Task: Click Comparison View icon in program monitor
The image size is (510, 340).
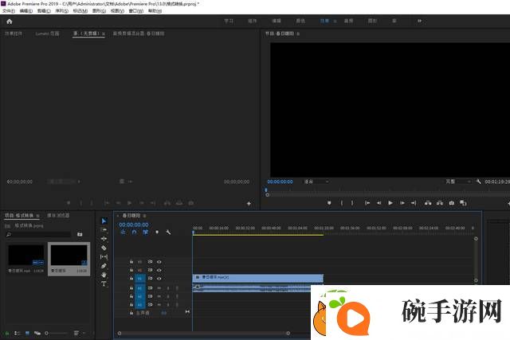Action: pos(463,203)
